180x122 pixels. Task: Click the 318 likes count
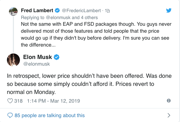click(x=18, y=101)
